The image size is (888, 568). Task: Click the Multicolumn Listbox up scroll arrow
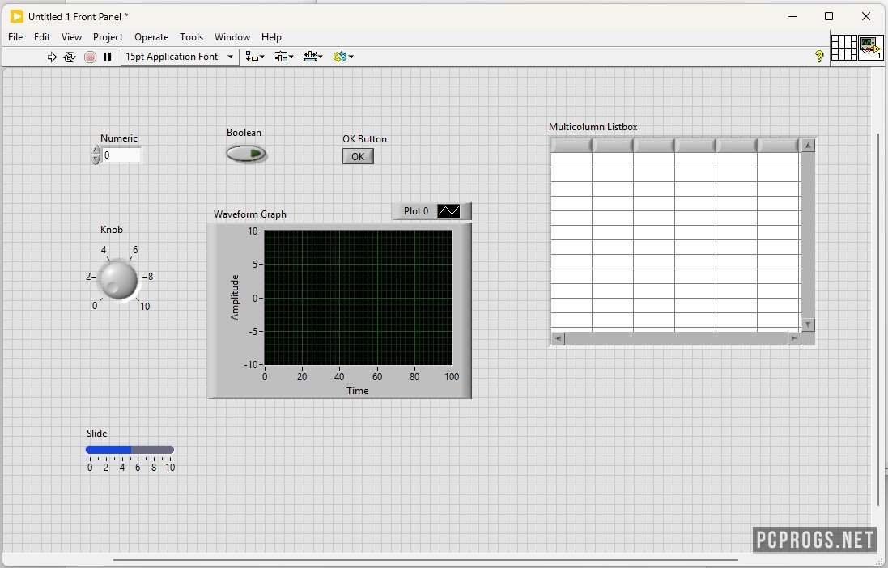pyautogui.click(x=808, y=146)
